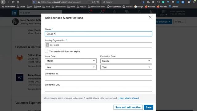Open the GitLab bookmarks folder

pyautogui.click(x=21, y=7)
